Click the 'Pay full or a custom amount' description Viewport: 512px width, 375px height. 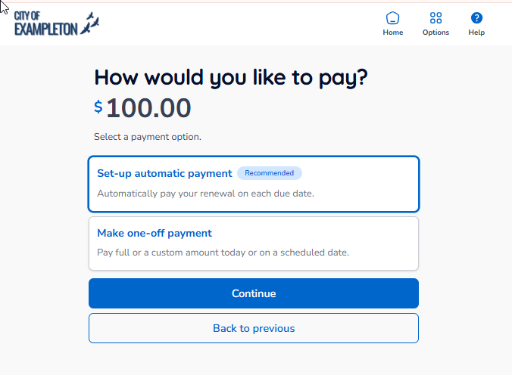pyautogui.click(x=223, y=253)
